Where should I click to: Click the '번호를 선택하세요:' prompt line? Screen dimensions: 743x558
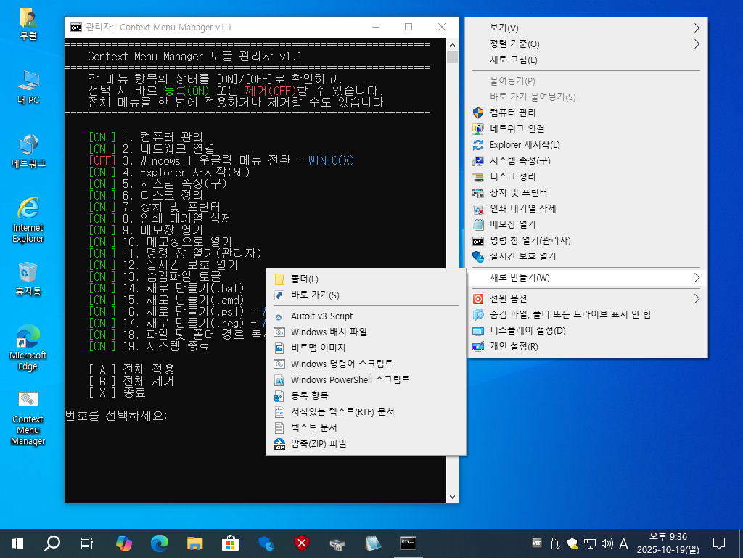point(116,416)
